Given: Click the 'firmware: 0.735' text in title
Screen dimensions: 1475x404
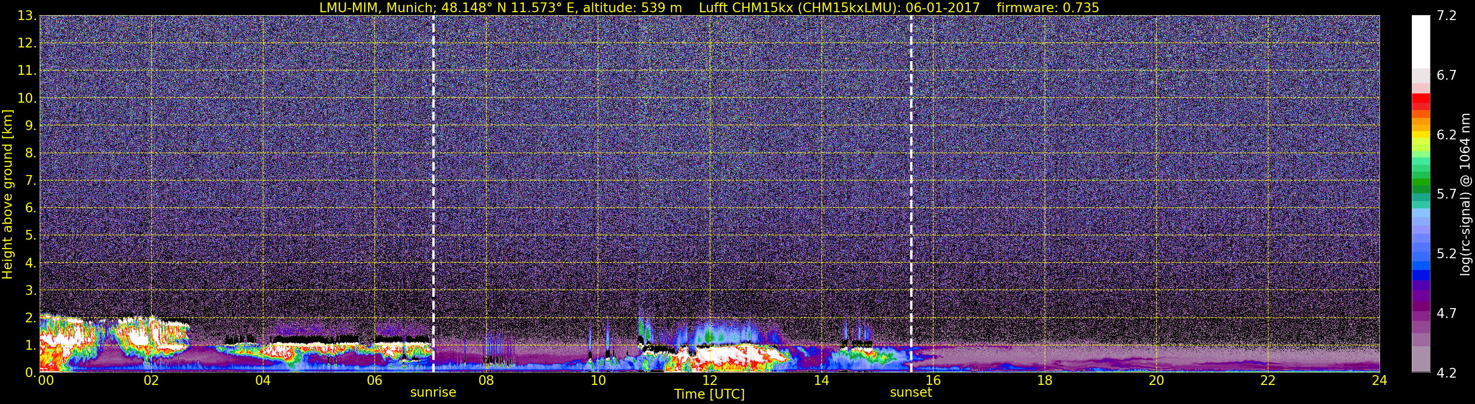Looking at the screenshot, I should (x=1048, y=7).
